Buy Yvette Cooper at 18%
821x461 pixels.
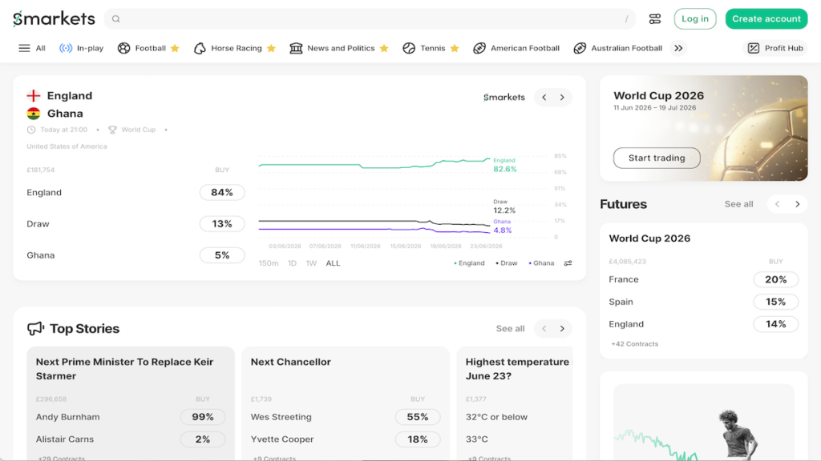tap(417, 439)
